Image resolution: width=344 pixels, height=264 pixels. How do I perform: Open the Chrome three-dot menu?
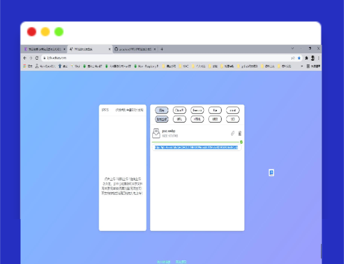(319, 58)
